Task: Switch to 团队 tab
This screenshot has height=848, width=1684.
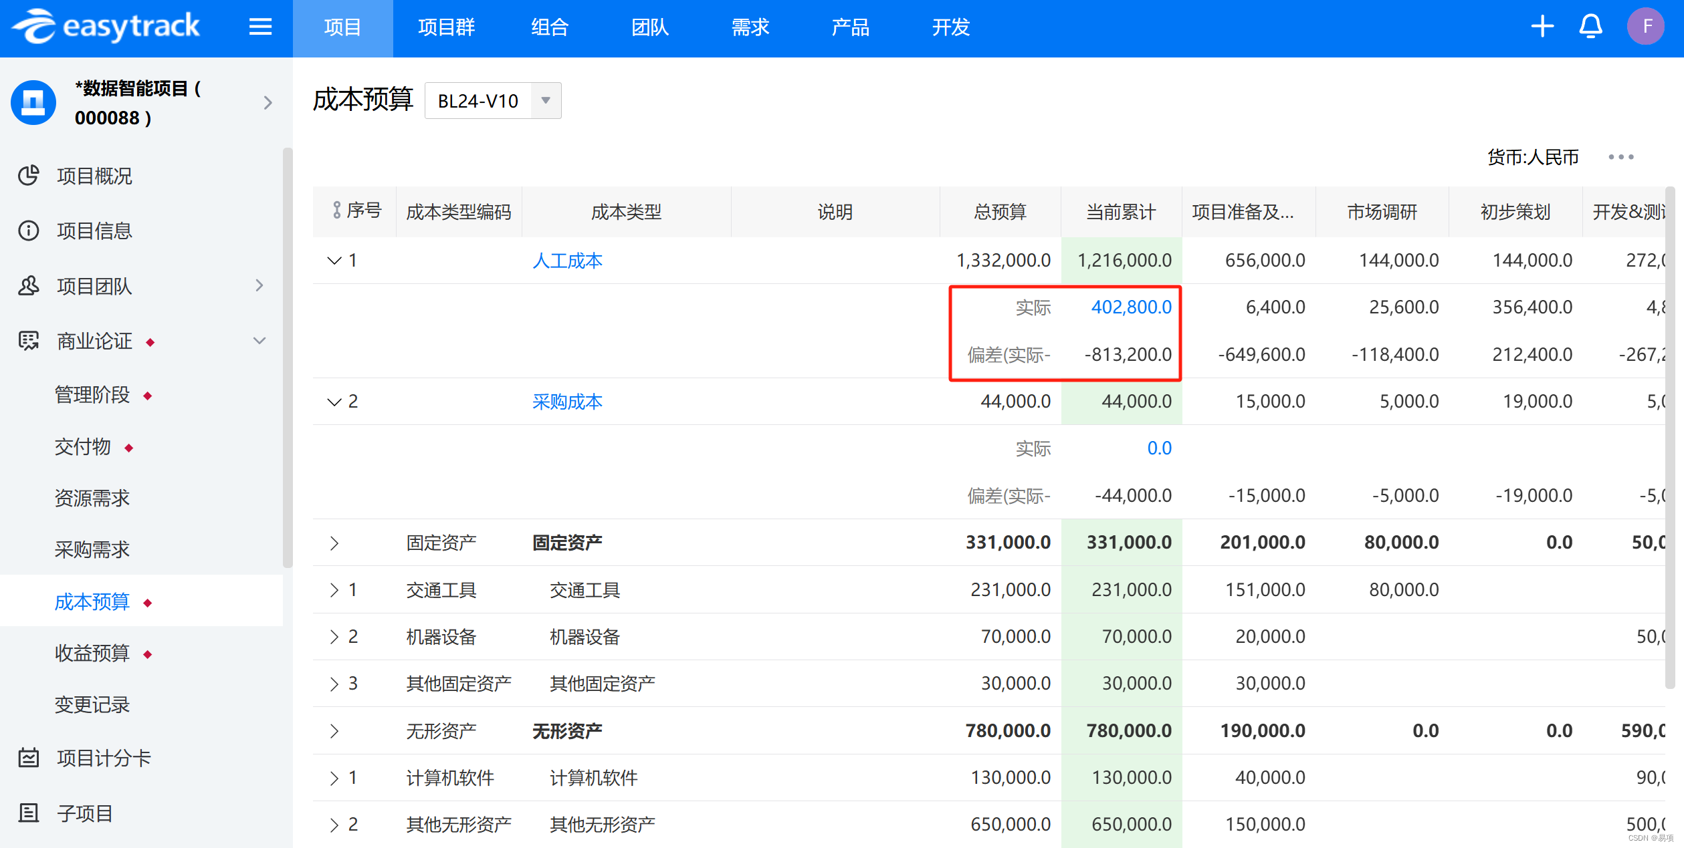Action: tap(650, 27)
